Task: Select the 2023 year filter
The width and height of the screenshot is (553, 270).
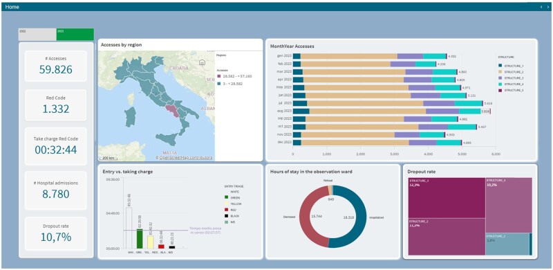Action: click(75, 35)
